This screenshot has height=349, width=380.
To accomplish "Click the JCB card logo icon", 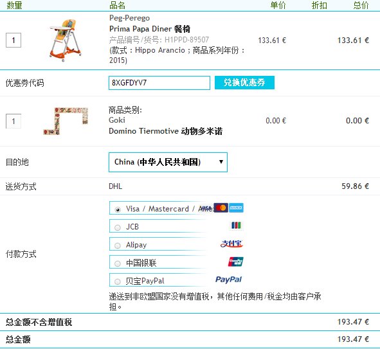I will (x=236, y=226).
